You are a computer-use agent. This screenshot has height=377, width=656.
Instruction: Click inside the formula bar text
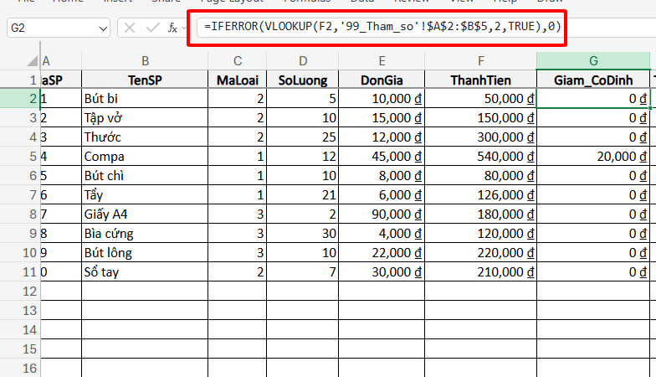tap(382, 27)
